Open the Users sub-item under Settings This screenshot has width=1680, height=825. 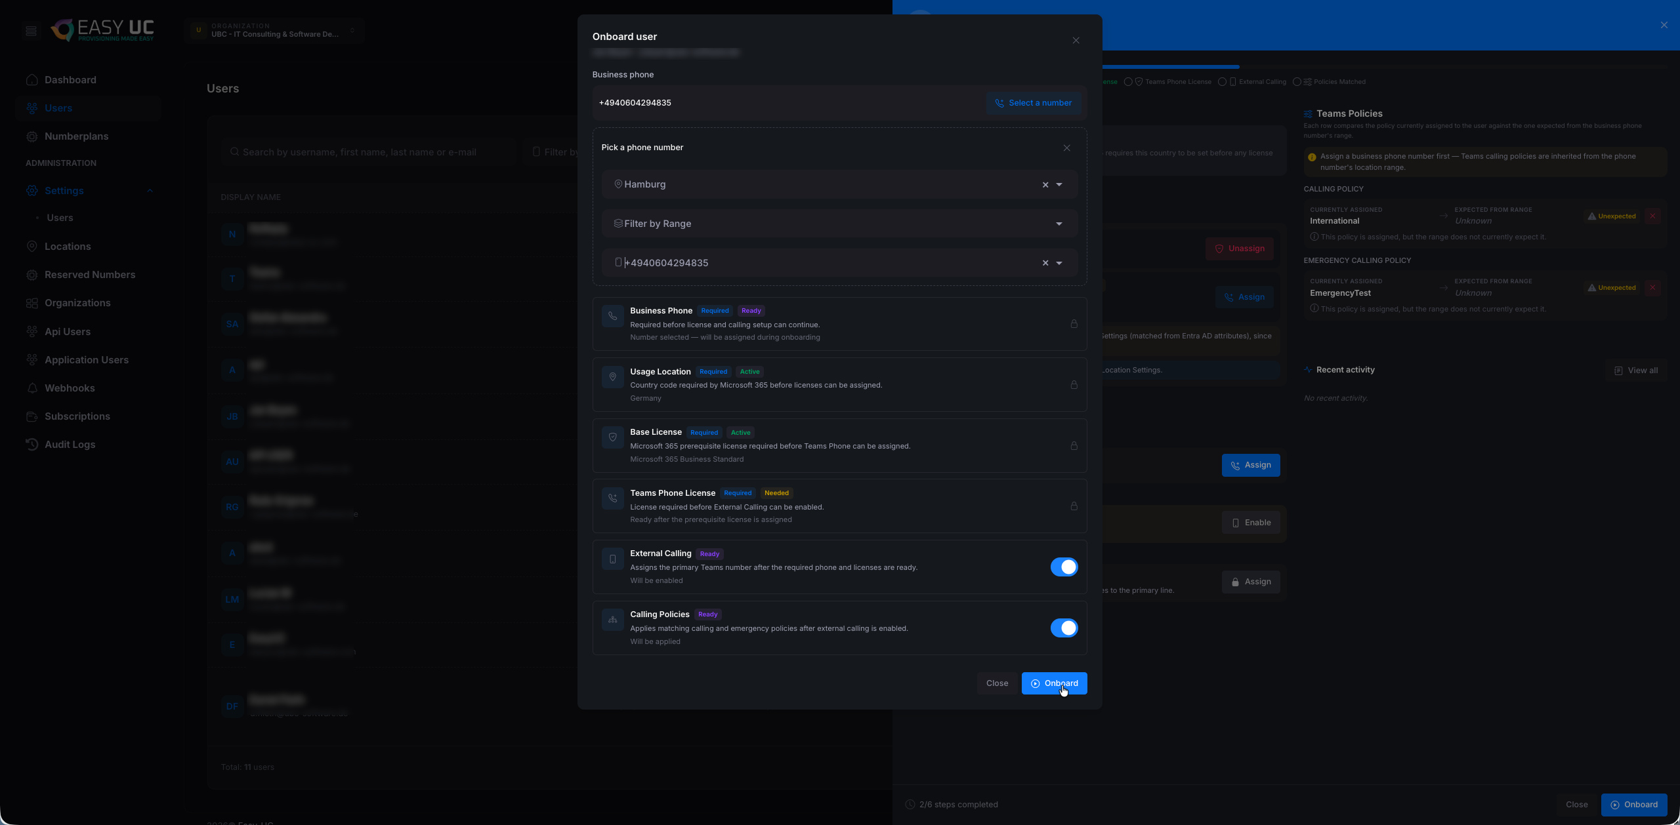pyautogui.click(x=60, y=218)
